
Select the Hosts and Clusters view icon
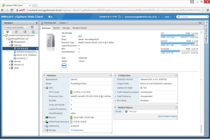tap(8, 32)
